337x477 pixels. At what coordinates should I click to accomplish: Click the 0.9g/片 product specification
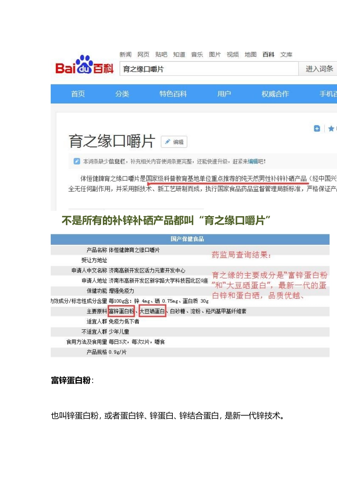point(117,352)
